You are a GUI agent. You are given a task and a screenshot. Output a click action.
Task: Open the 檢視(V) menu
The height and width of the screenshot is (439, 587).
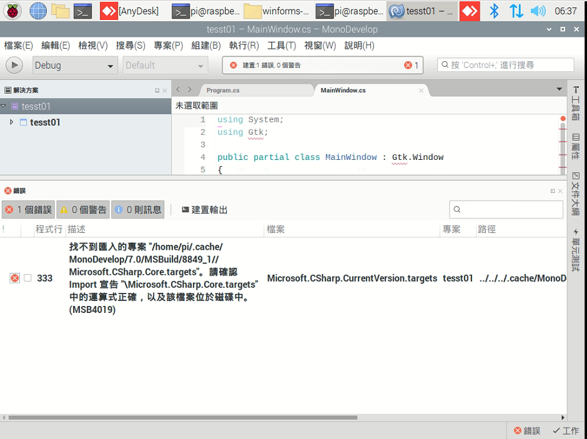coord(93,46)
